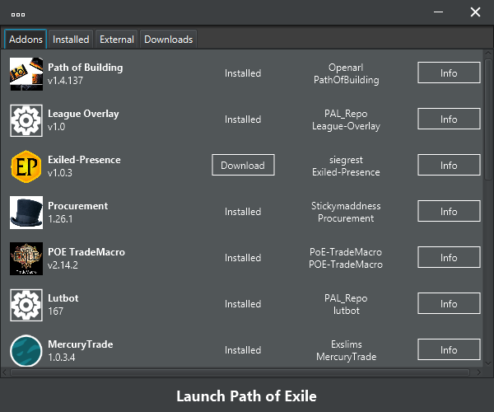This screenshot has width=494, height=412.
Task: Click the vertical scrollbar down arrow
Action: [x=488, y=363]
